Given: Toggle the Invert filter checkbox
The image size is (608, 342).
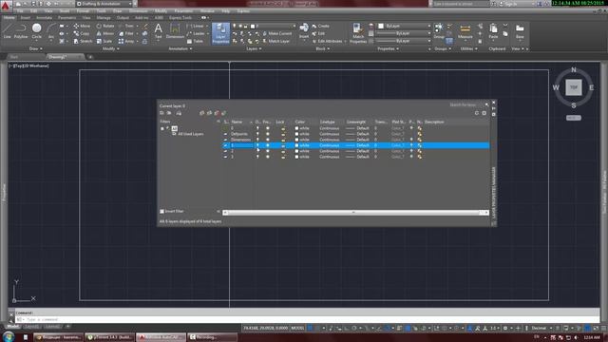Looking at the screenshot, I should [162, 211].
